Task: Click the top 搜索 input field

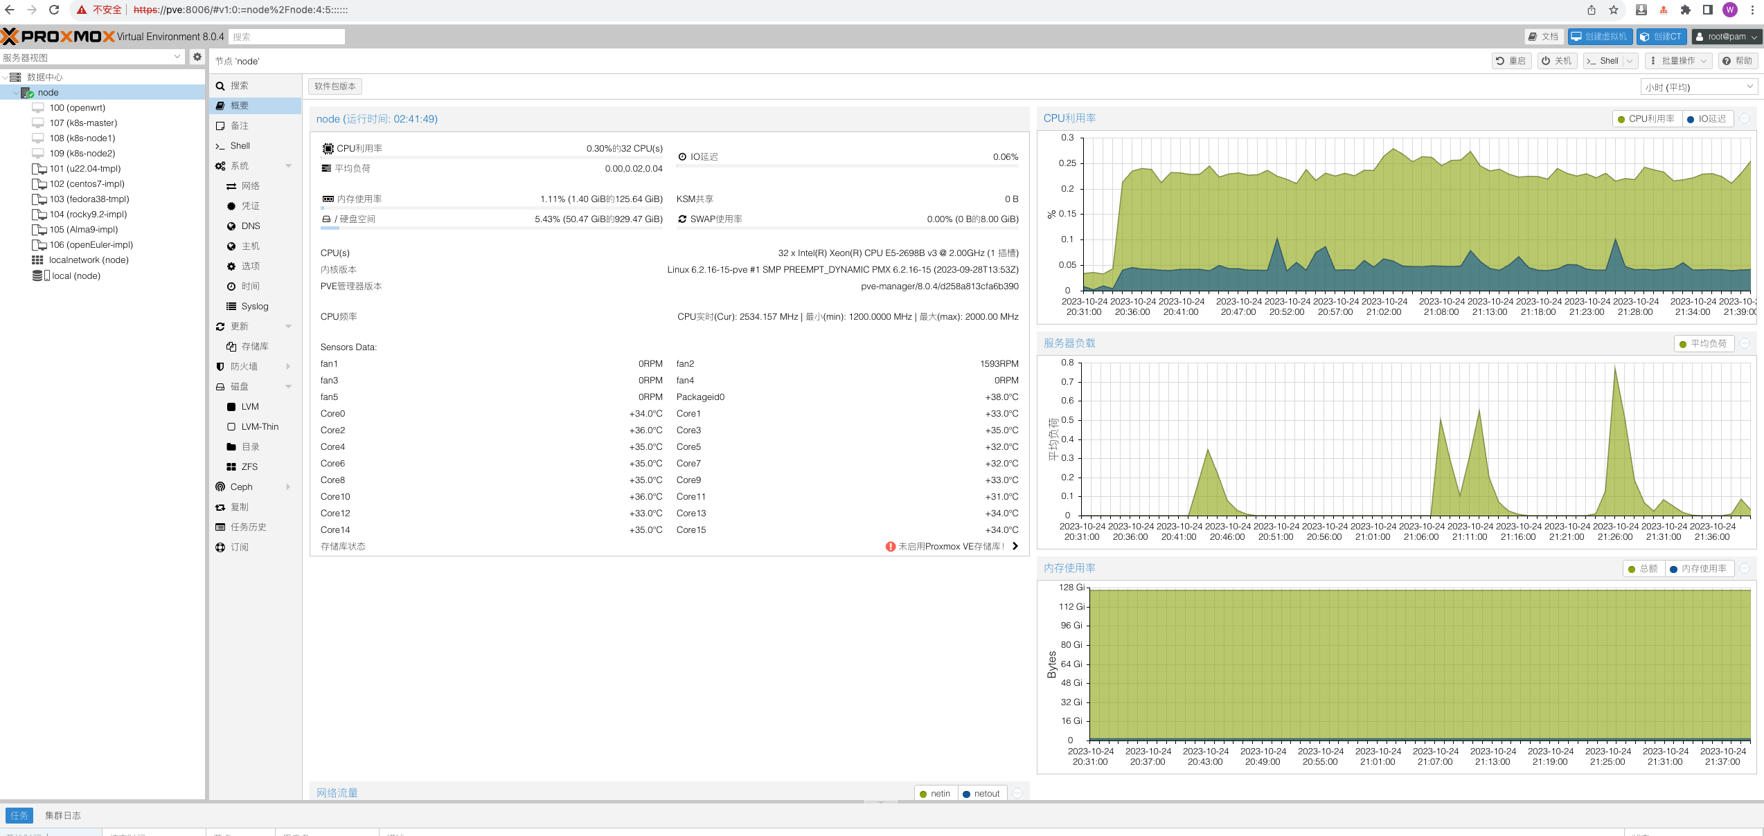Action: click(x=287, y=37)
